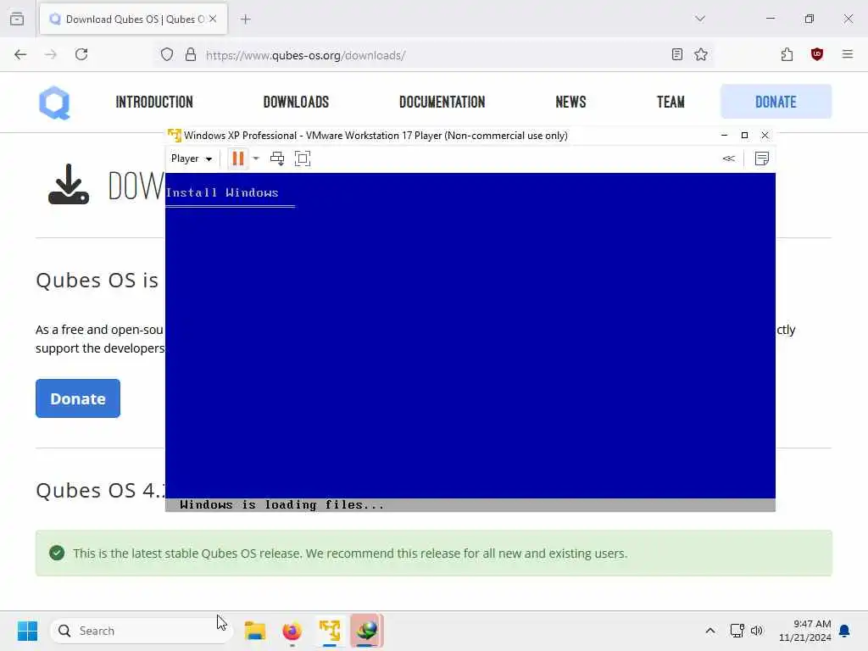
Task: Send Ctrl+Alt+Del to the virtual machine
Action: coord(277,159)
